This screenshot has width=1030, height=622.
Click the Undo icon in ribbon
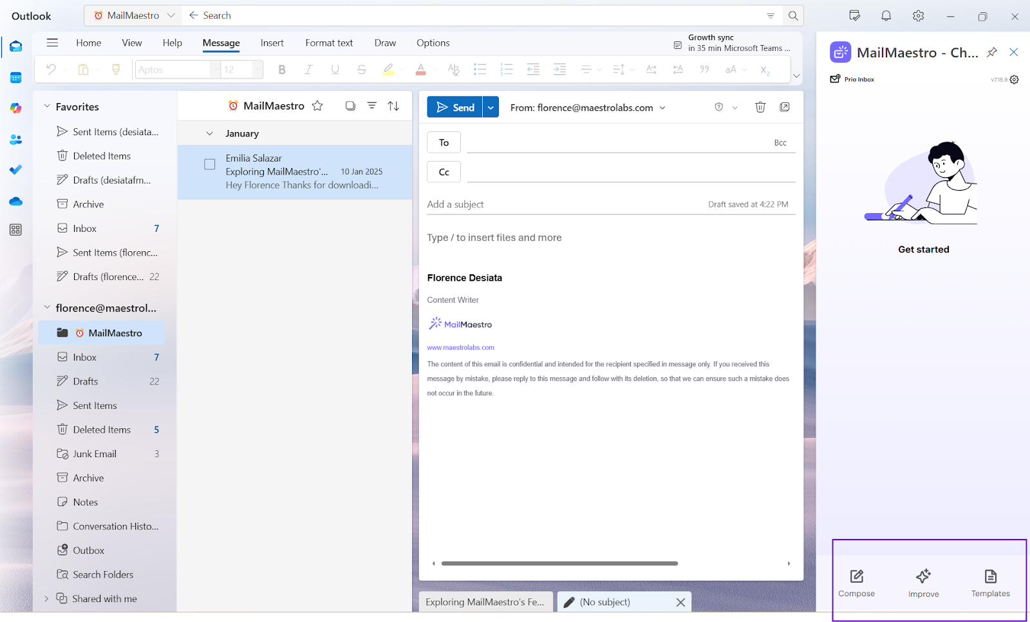point(51,70)
